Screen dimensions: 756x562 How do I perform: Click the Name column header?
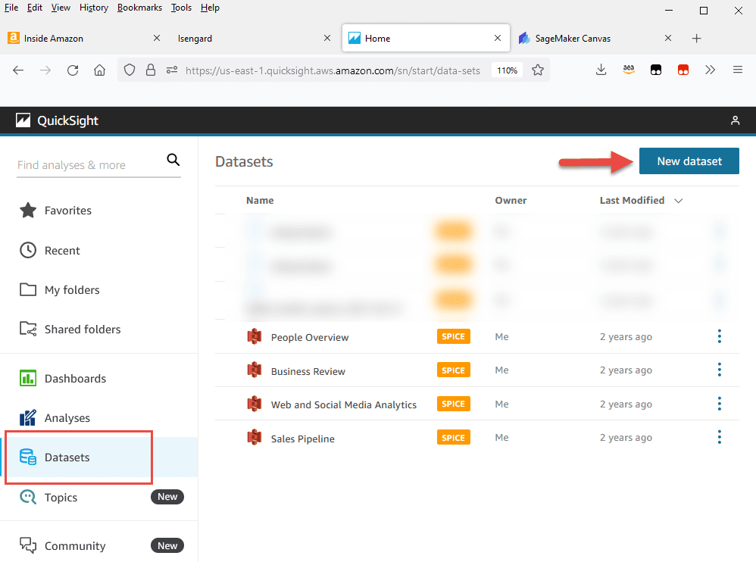click(x=260, y=201)
